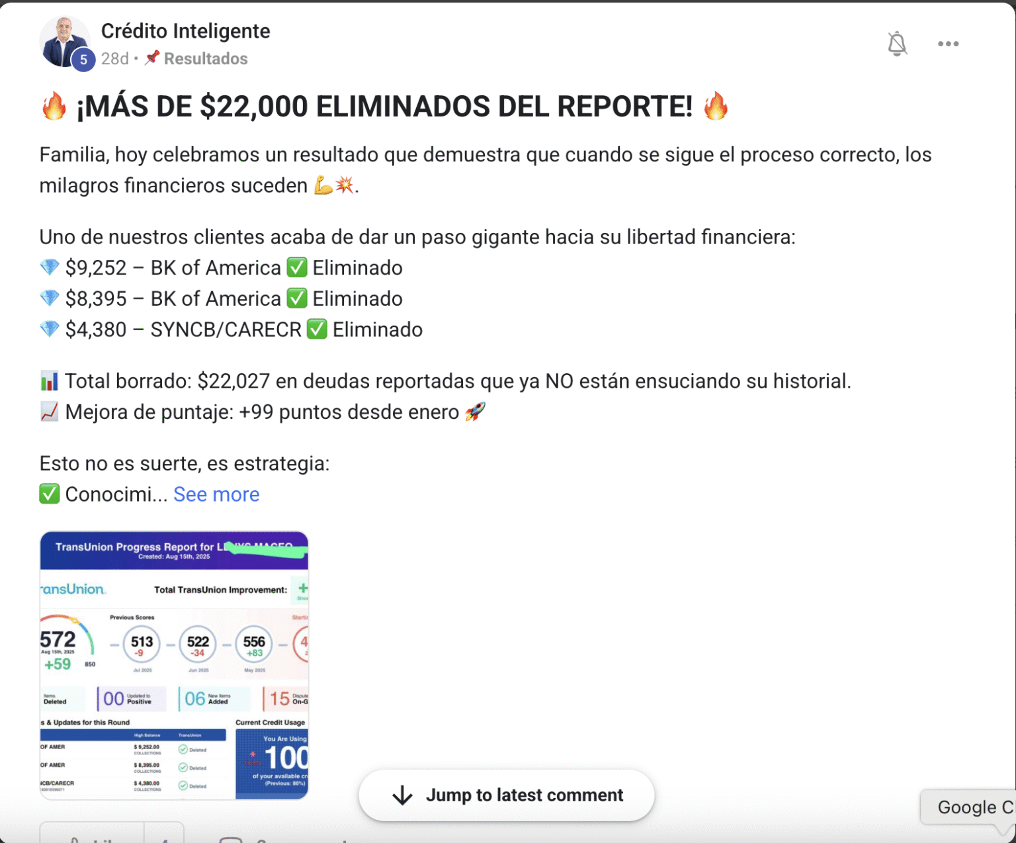Click the pushpin icon beside Resultados
This screenshot has height=843, width=1016.
152,58
